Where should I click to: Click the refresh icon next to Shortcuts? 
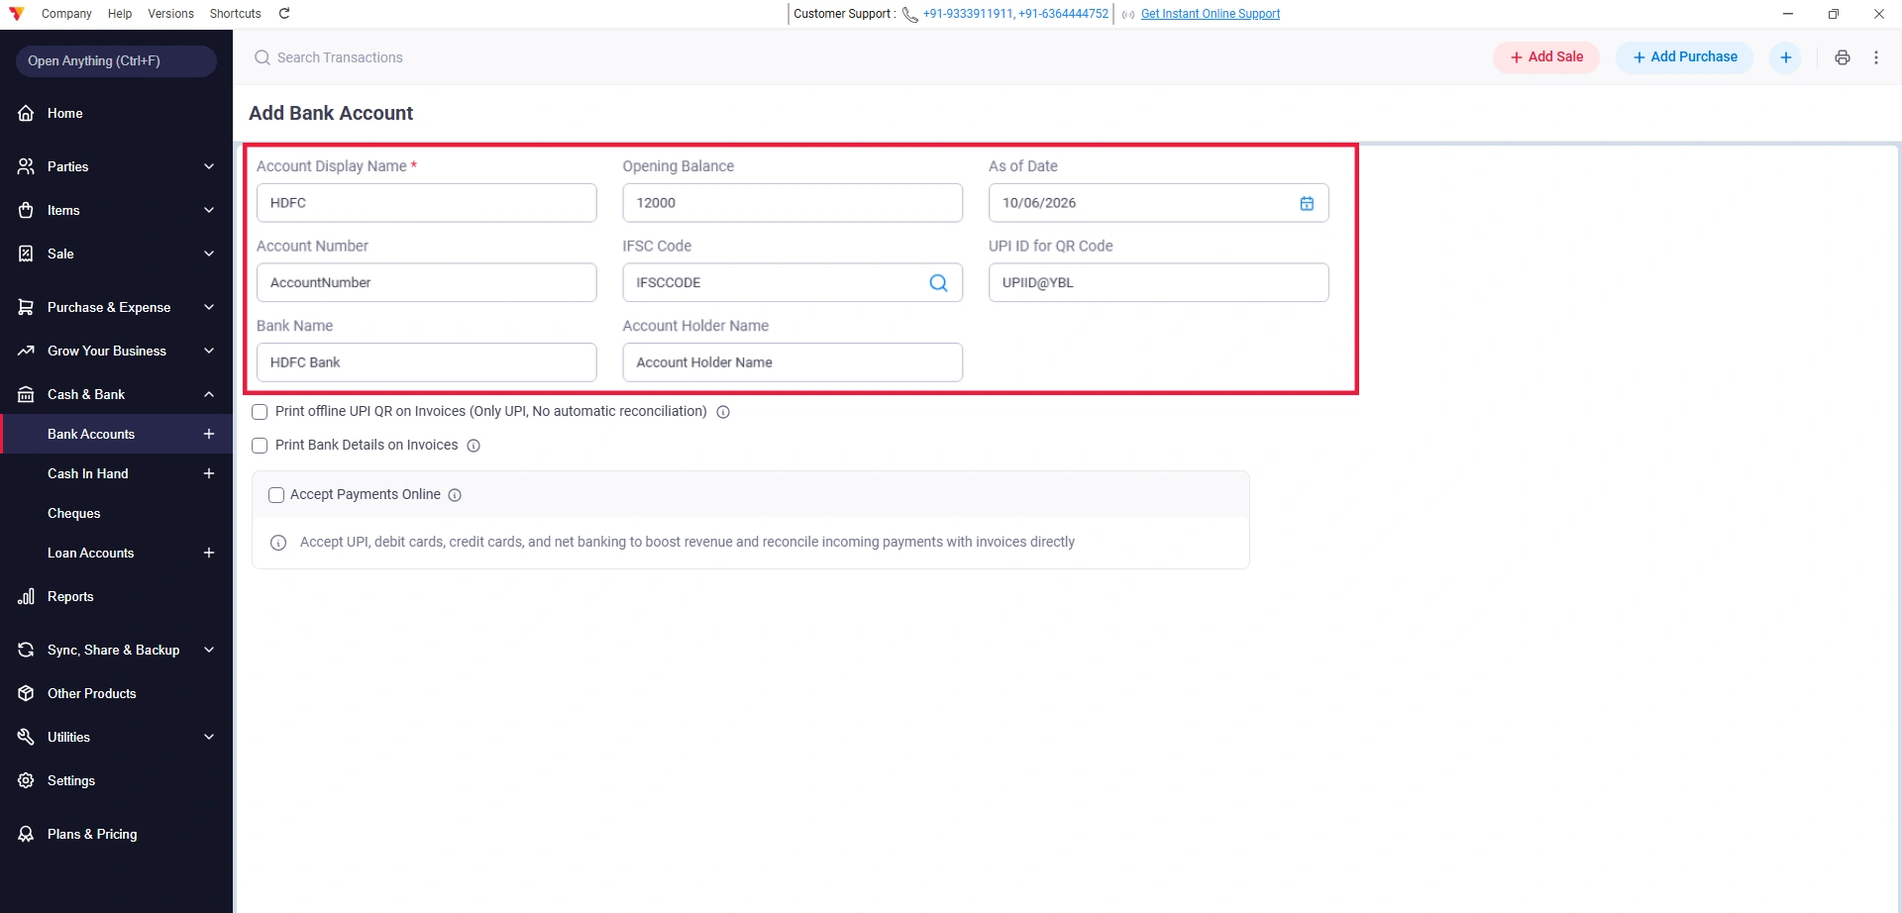tap(284, 14)
